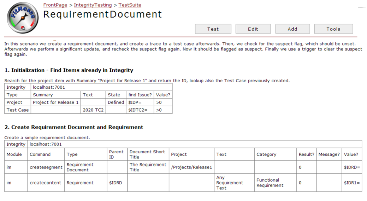Click the "Integrity" cell in the first table

click(18, 87)
